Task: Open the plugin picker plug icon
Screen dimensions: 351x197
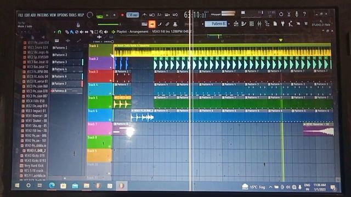Action: (283, 24)
